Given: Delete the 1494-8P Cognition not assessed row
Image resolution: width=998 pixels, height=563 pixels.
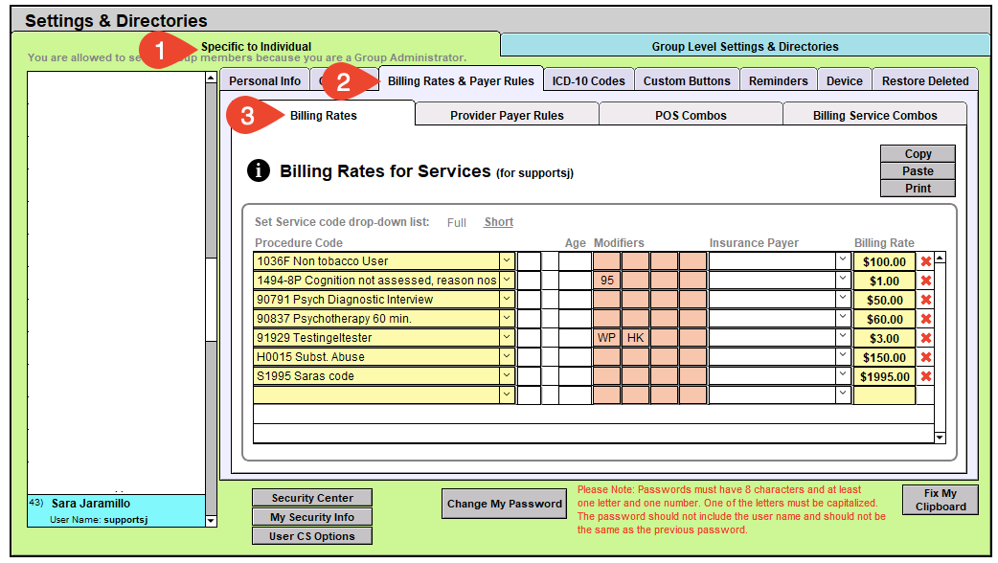Looking at the screenshot, I should (926, 281).
